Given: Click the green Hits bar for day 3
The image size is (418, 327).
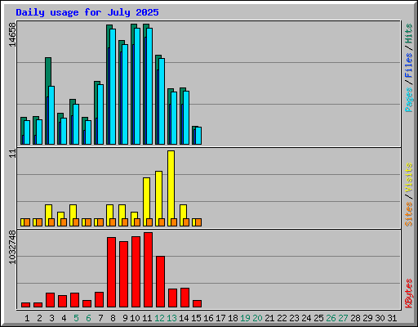Looking at the screenshot, I should click(x=48, y=101).
